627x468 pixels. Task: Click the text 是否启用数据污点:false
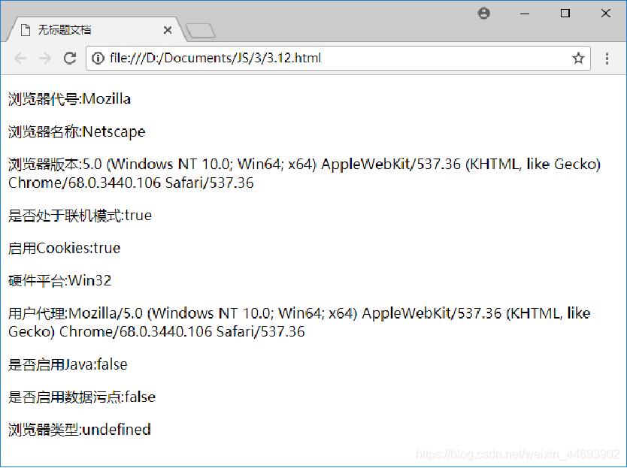(82, 397)
